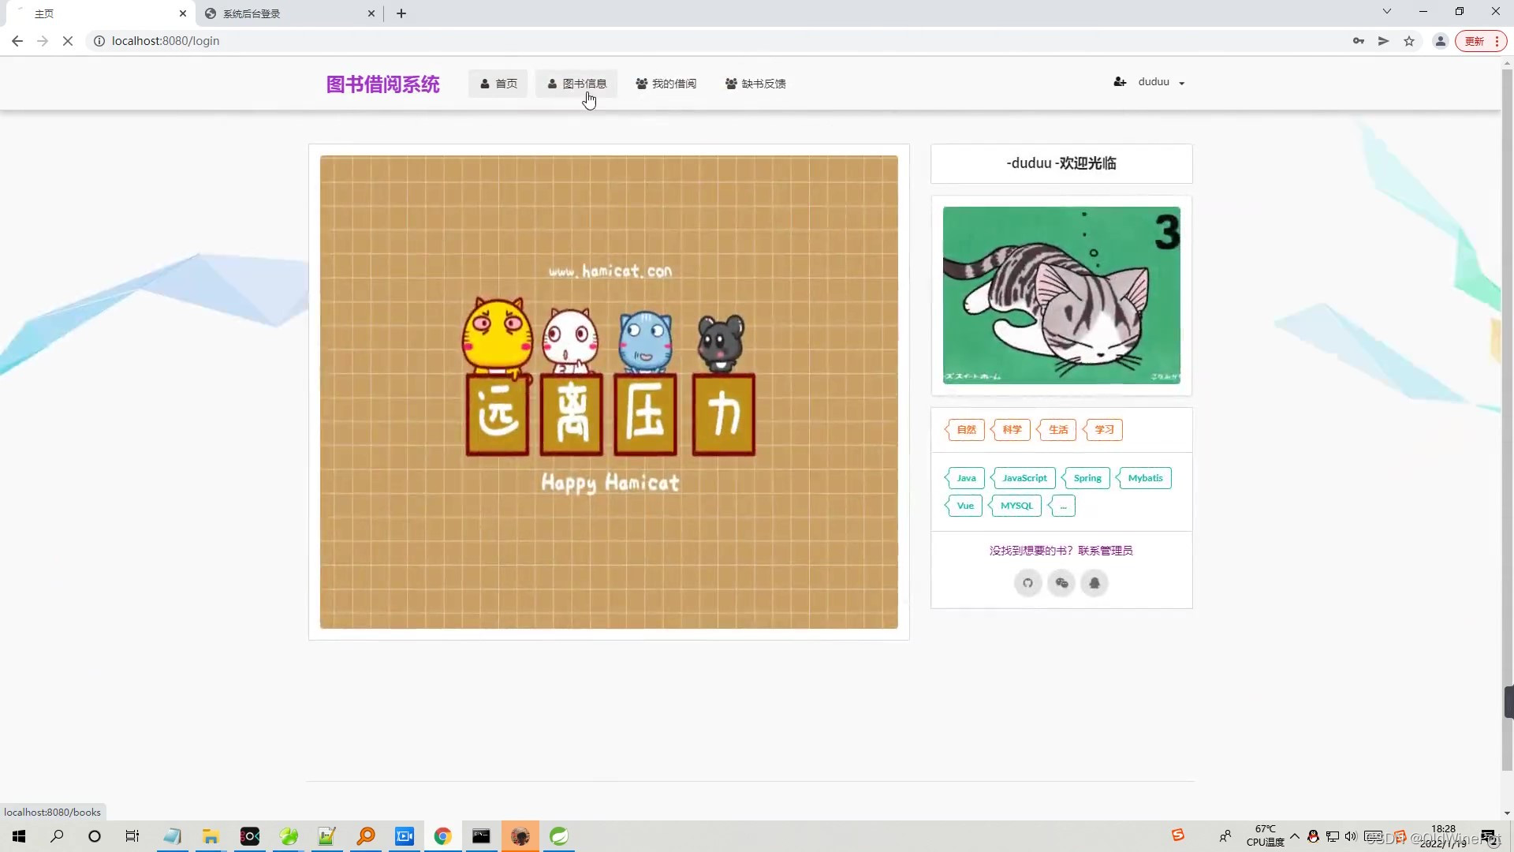1514x852 pixels.
Task: Click the 联系管理员 link
Action: (x=1107, y=550)
